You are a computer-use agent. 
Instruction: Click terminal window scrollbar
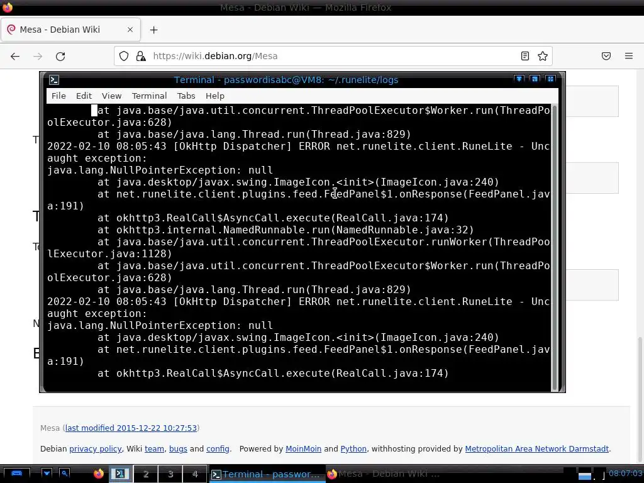click(x=555, y=248)
